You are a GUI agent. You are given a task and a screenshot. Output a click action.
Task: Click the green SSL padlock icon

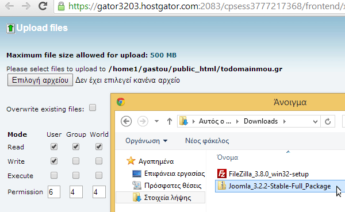(x=61, y=6)
